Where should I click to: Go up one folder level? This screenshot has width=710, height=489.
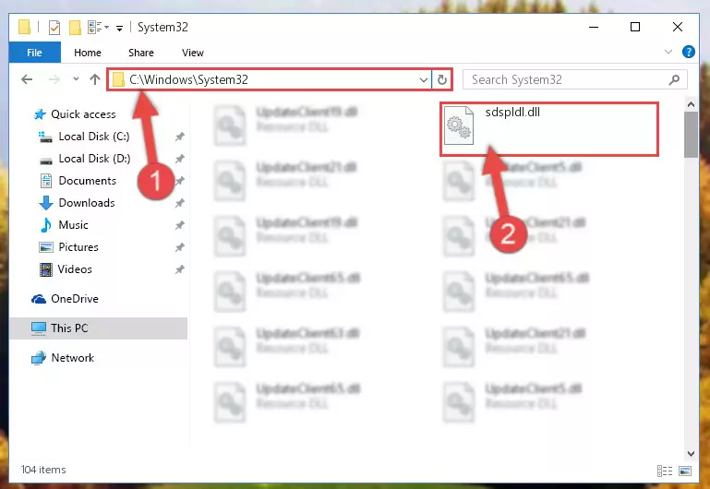pos(95,79)
